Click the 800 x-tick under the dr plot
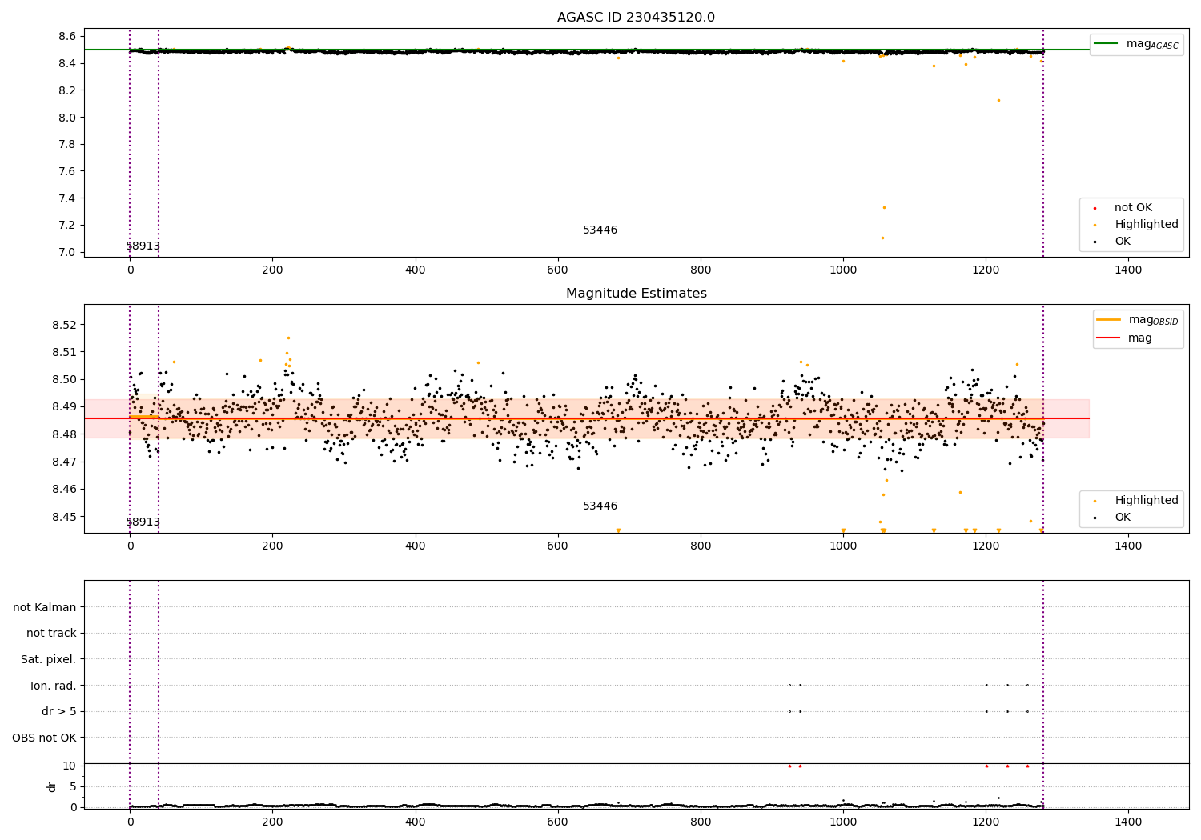Viewport: 1201px width, 840px height. [701, 822]
